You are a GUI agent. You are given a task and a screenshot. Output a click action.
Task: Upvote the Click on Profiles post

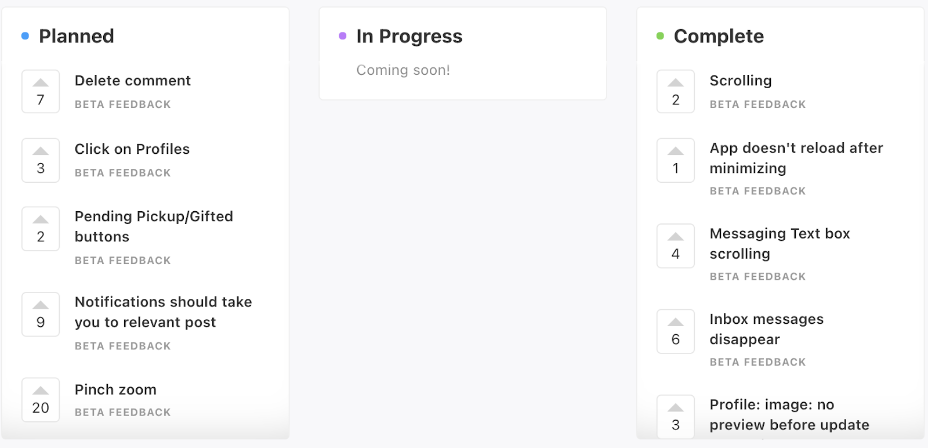41,160
